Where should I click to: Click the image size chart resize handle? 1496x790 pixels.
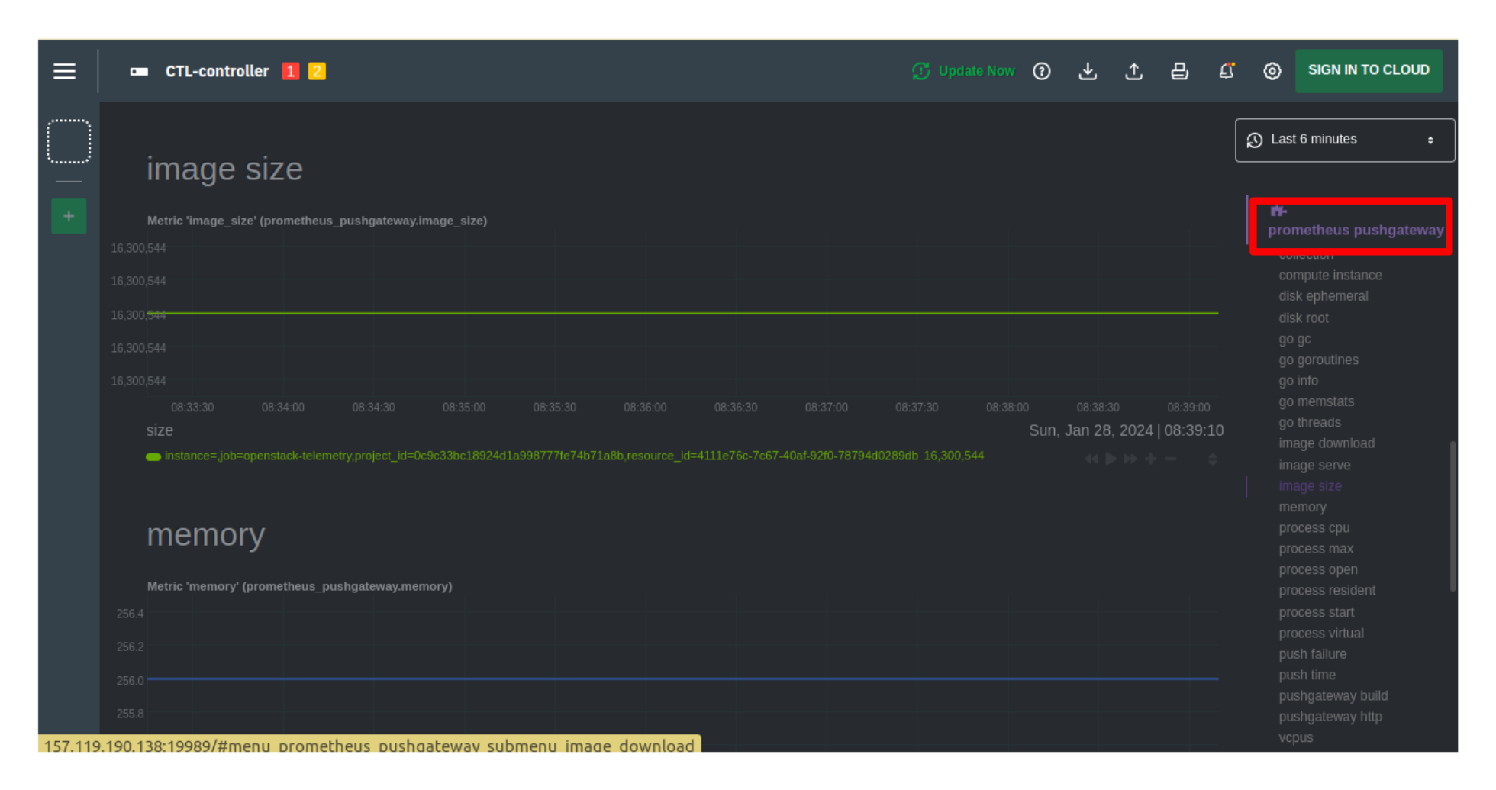(x=1212, y=459)
